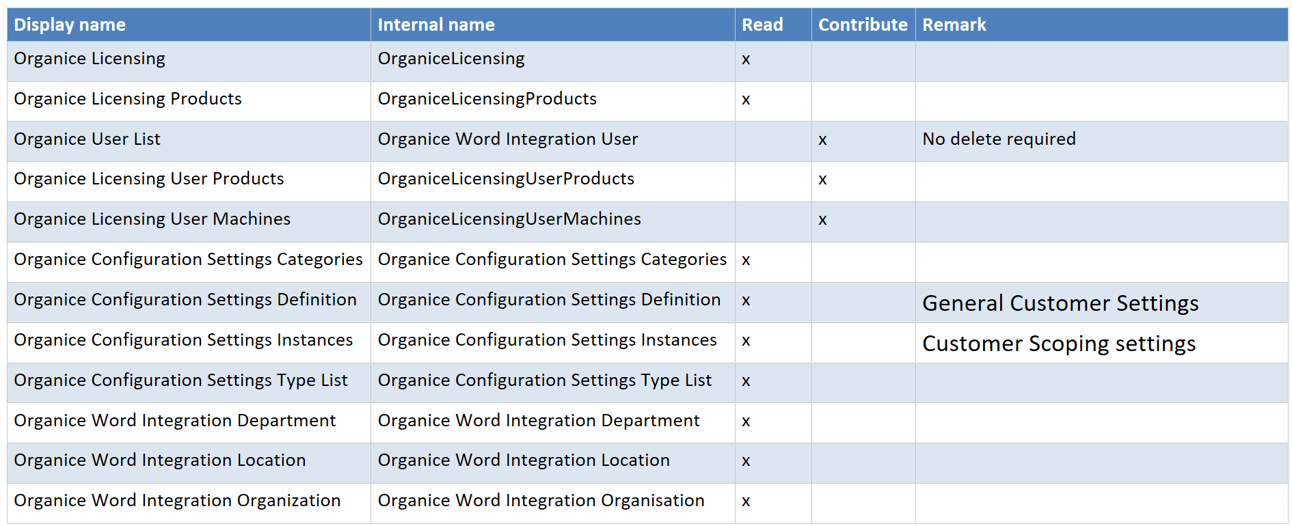This screenshot has height=526, width=1292.
Task: Click Read 'x' for Configuration Settings Categories row
Action: tap(746, 261)
